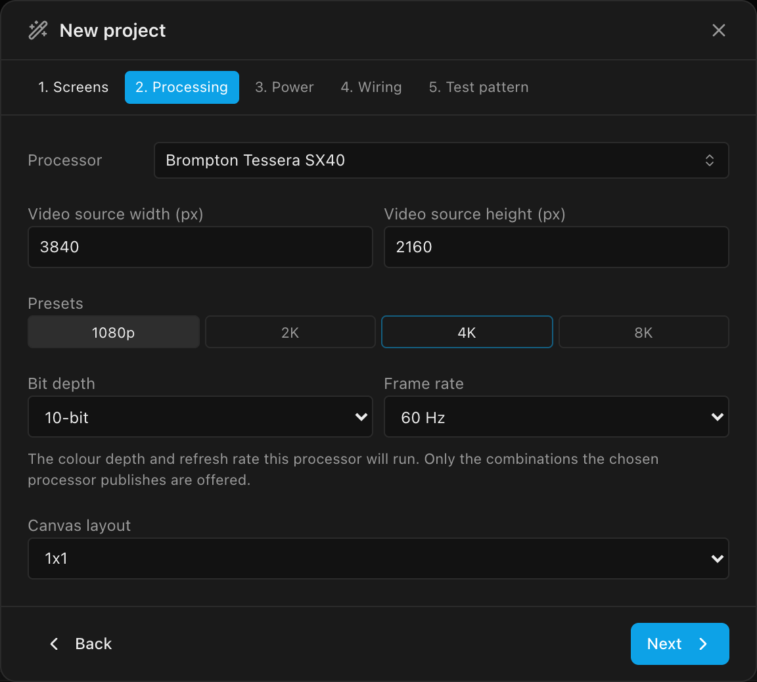Click the Presets label

pos(55,304)
